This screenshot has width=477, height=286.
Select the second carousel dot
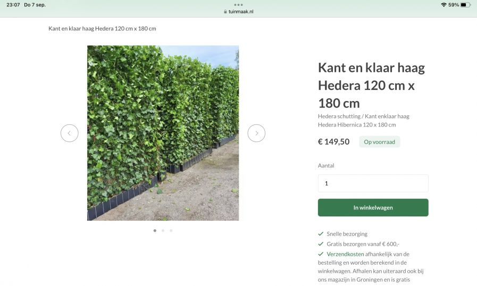tap(163, 231)
